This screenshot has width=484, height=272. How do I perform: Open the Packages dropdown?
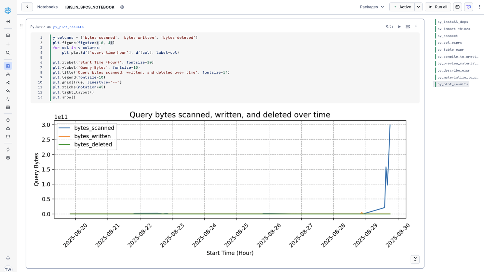372,7
